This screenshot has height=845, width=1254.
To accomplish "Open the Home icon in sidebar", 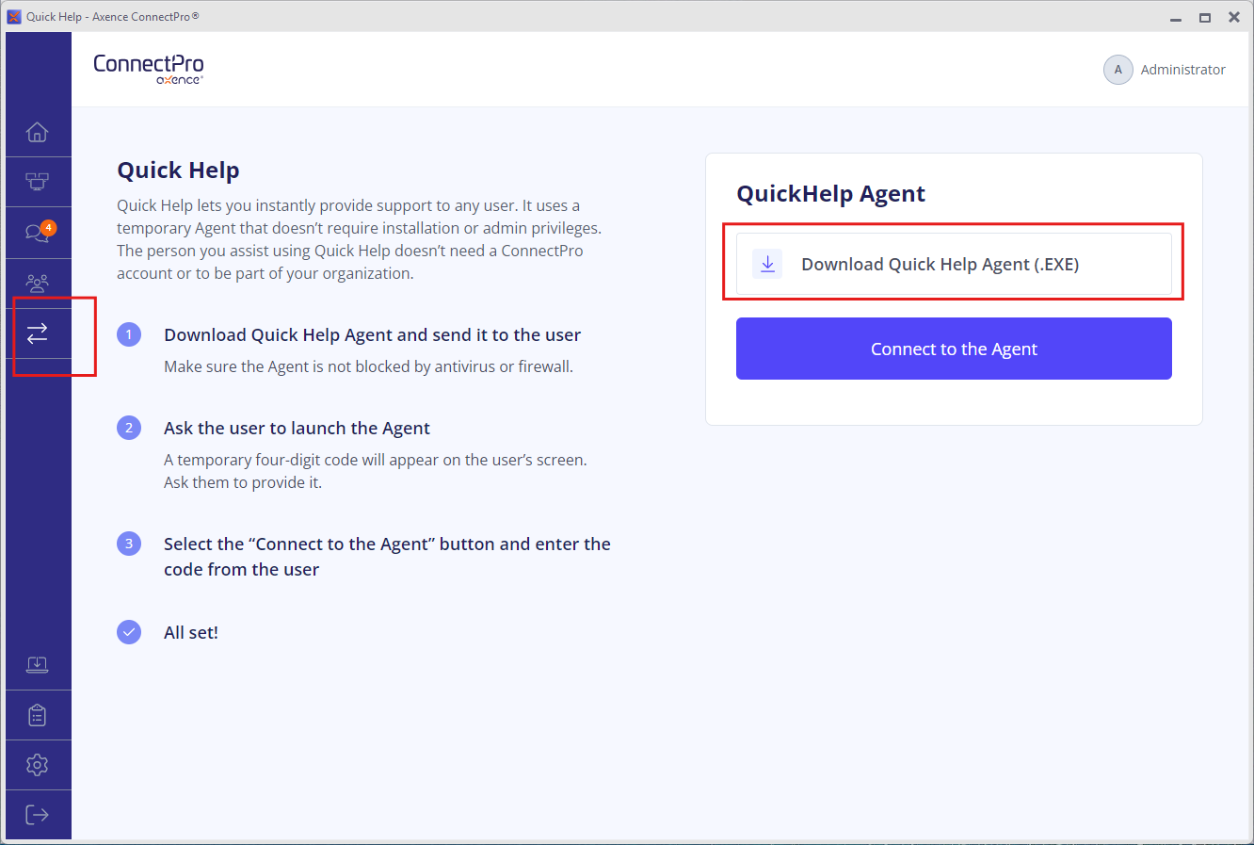I will (x=38, y=132).
